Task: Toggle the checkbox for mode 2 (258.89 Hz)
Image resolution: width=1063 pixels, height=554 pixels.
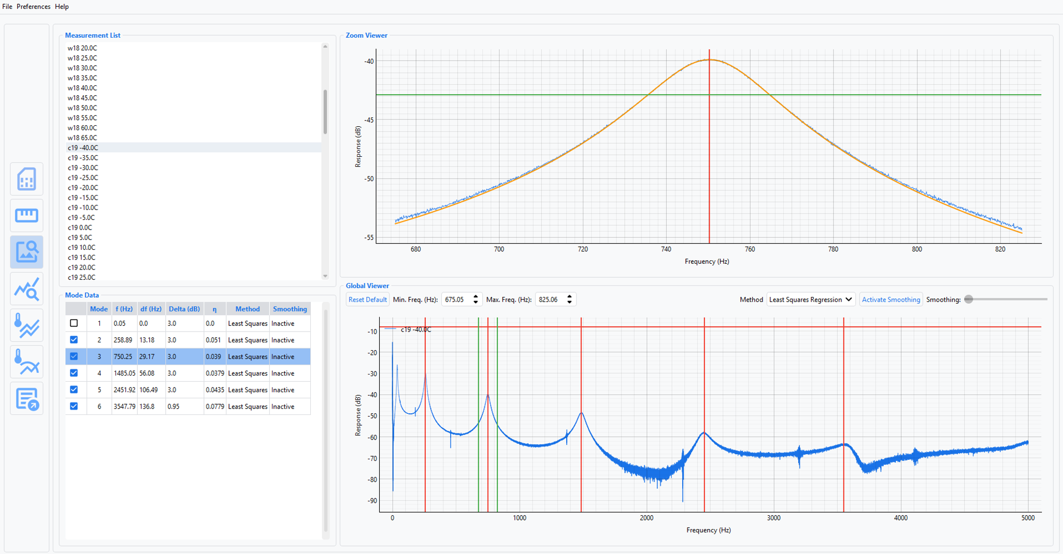Action: point(74,340)
